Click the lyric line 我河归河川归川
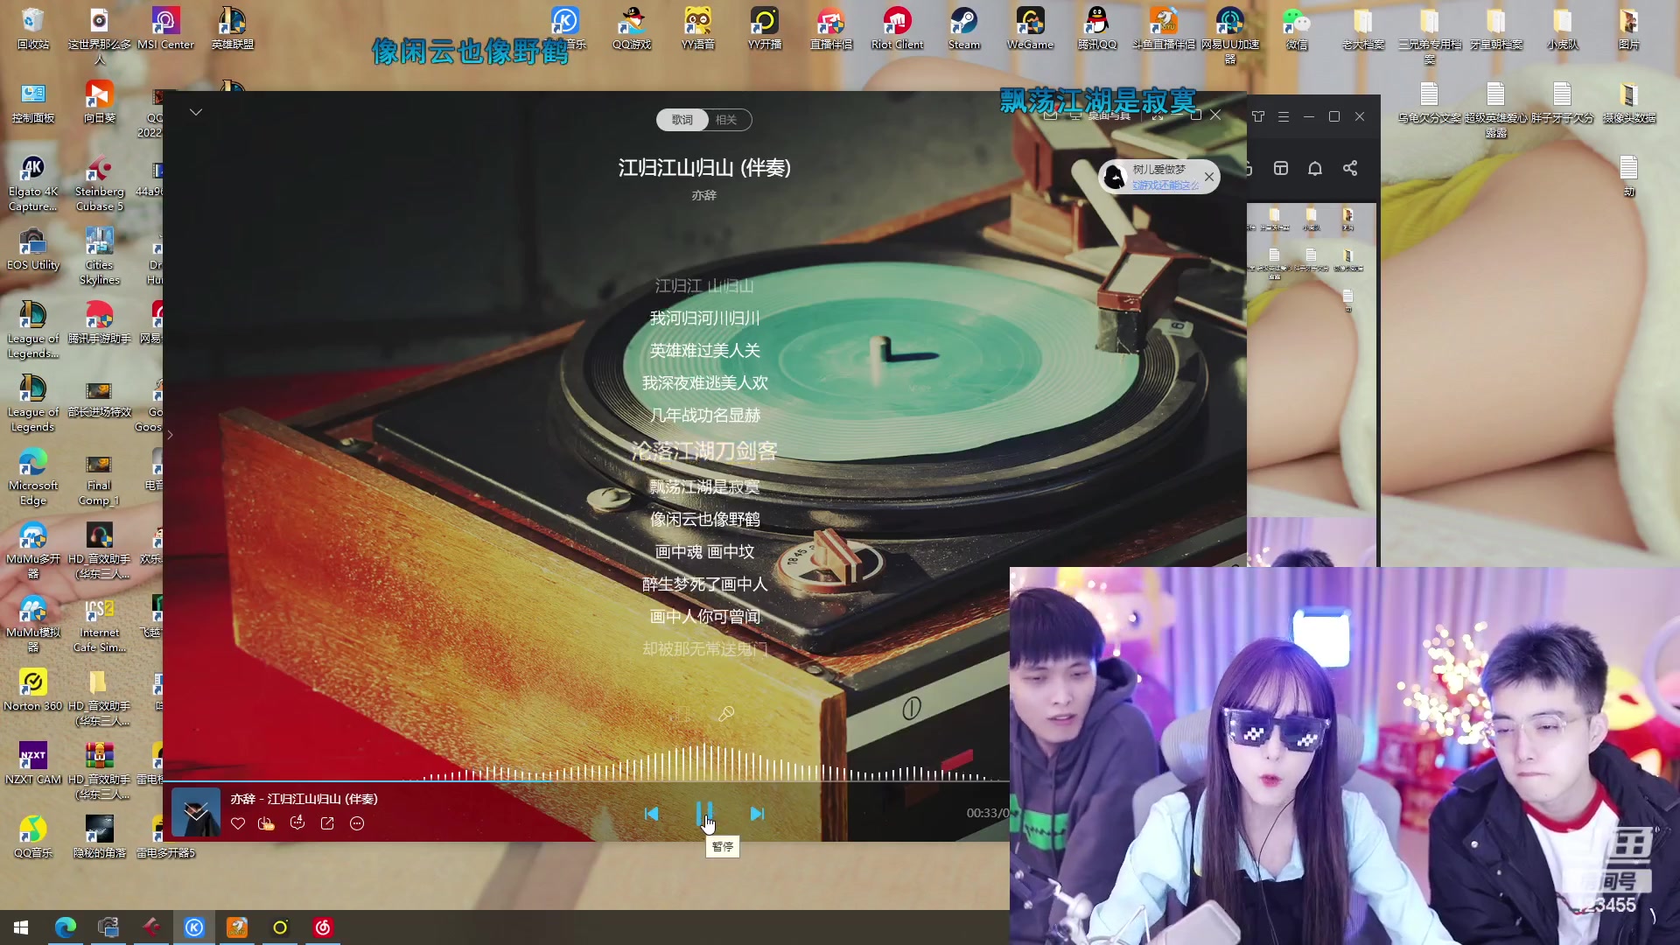 pyautogui.click(x=704, y=318)
